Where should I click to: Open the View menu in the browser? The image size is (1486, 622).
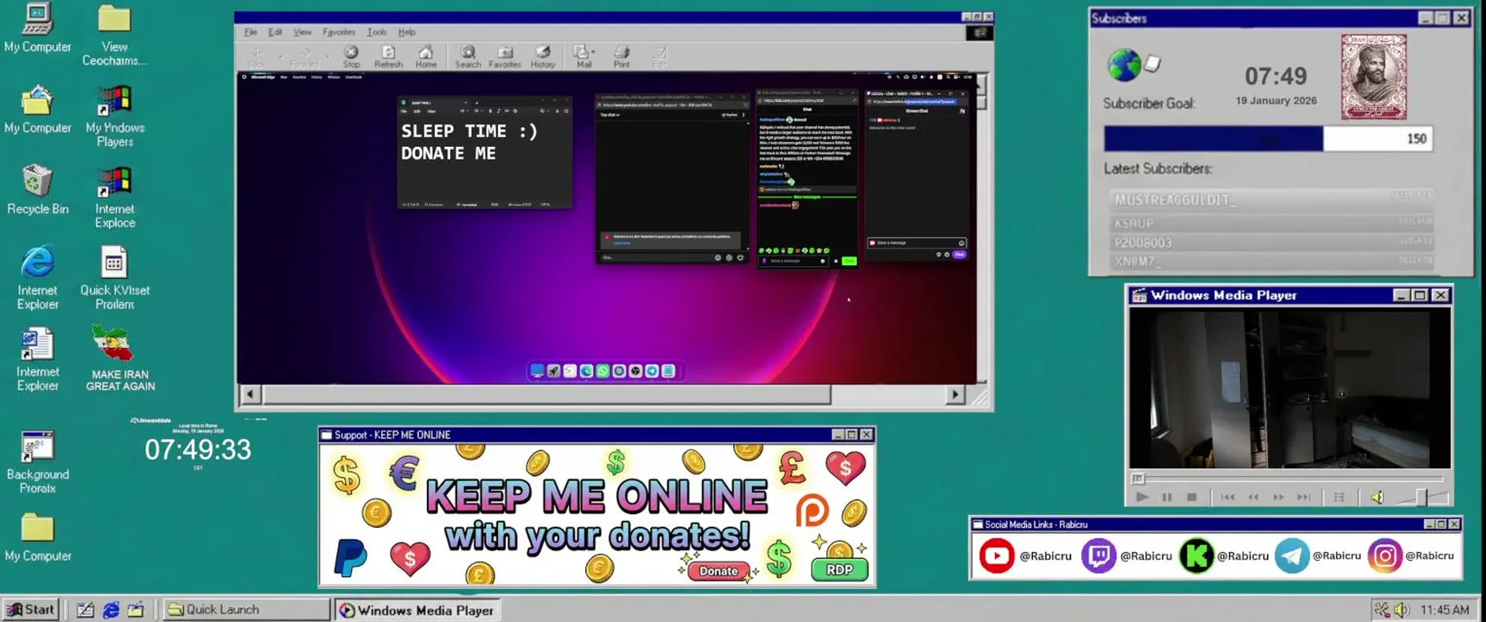(x=302, y=32)
